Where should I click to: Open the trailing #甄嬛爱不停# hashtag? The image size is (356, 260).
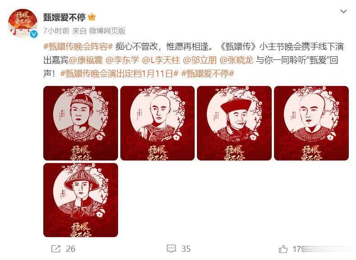click(x=208, y=74)
